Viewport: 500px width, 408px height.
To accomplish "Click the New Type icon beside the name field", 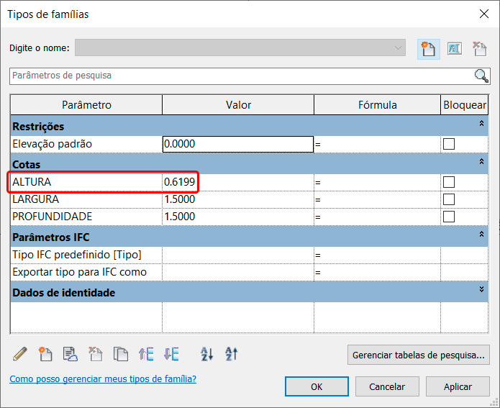I will coord(429,48).
